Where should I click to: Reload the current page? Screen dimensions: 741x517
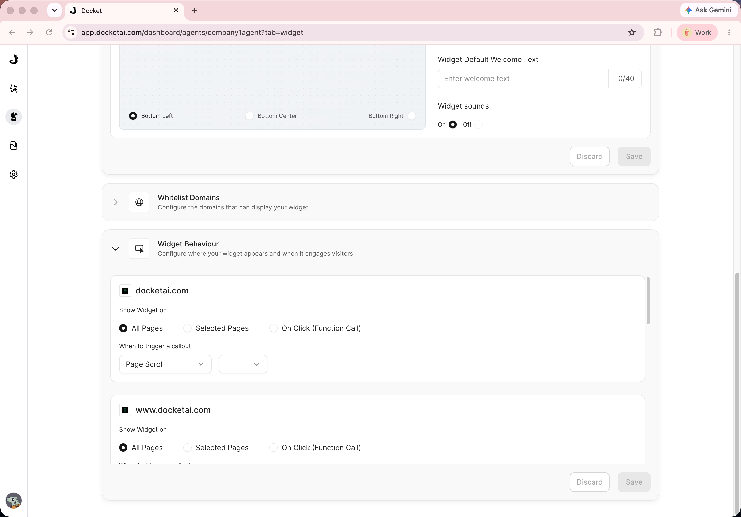[x=49, y=32]
